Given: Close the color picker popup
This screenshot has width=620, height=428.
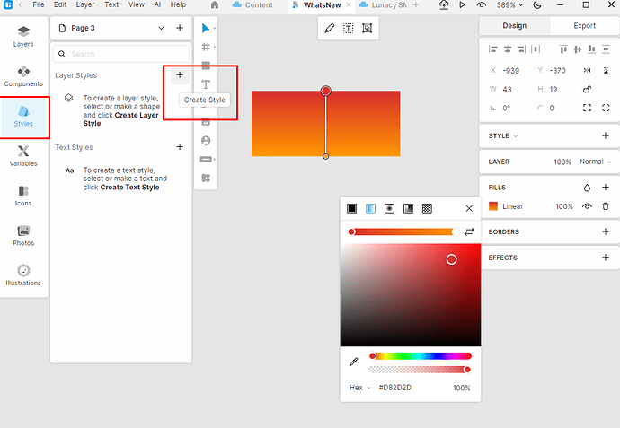Looking at the screenshot, I should point(469,208).
